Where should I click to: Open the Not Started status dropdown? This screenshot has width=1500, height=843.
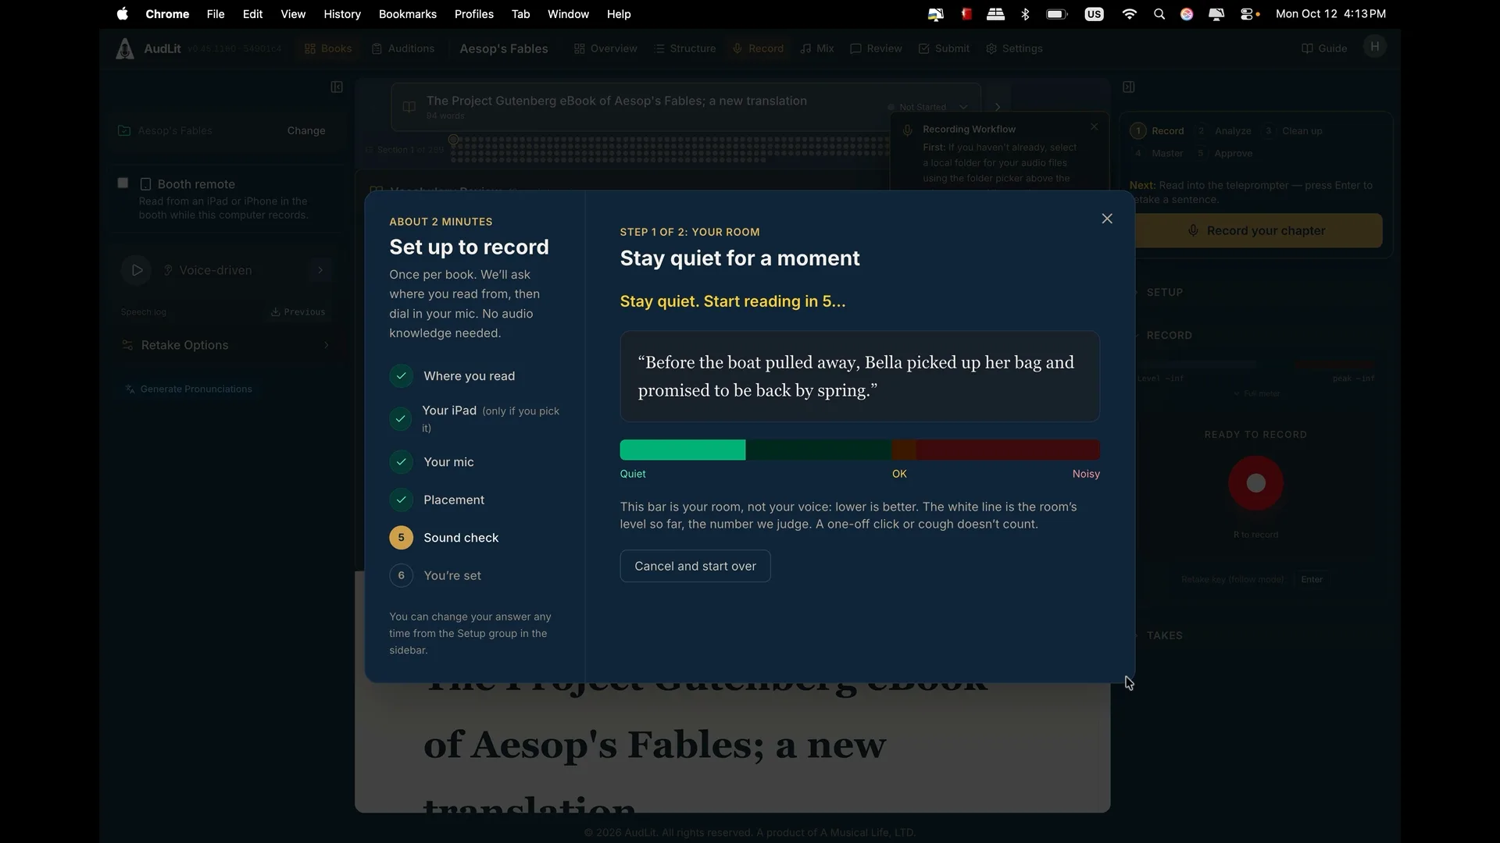[x=927, y=107]
